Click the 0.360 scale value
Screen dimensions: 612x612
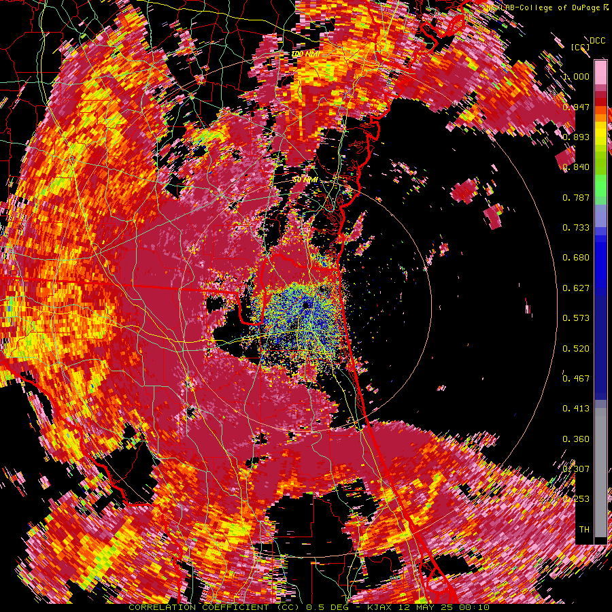coord(576,439)
